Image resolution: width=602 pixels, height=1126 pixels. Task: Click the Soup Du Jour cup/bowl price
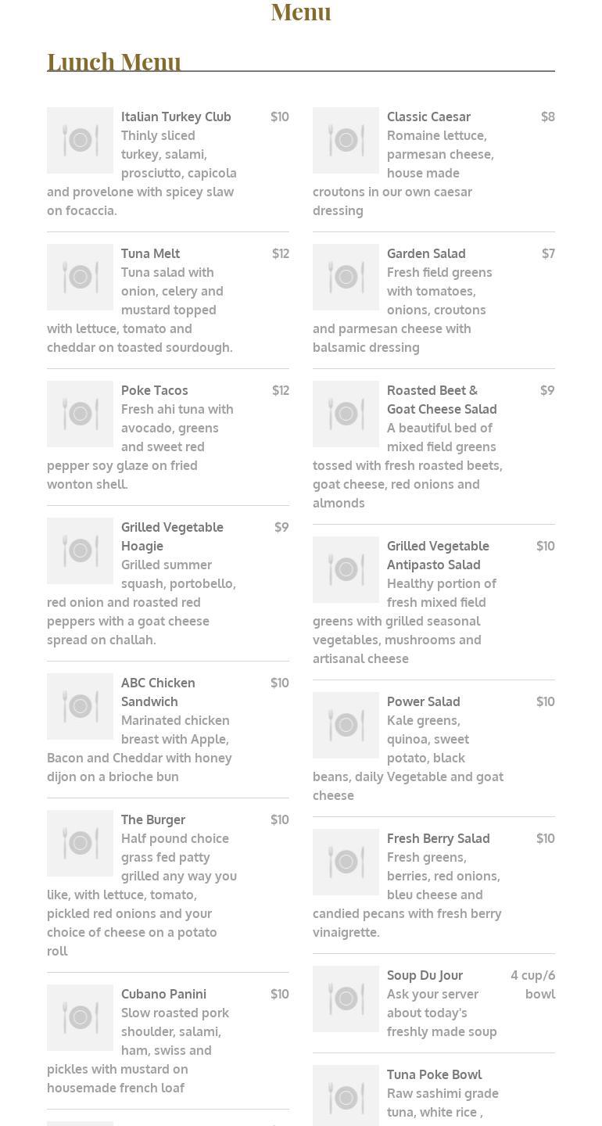tap(533, 984)
